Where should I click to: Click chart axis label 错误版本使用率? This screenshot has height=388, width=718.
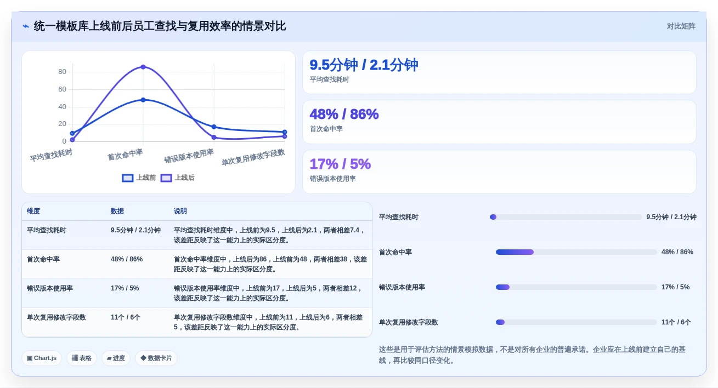point(189,156)
